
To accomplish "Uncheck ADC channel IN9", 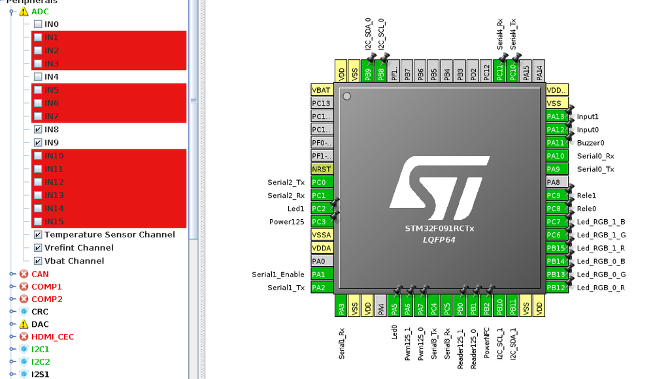I will coord(38,143).
